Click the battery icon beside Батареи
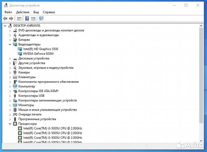This screenshot has height=152, width=207. tap(15, 40)
